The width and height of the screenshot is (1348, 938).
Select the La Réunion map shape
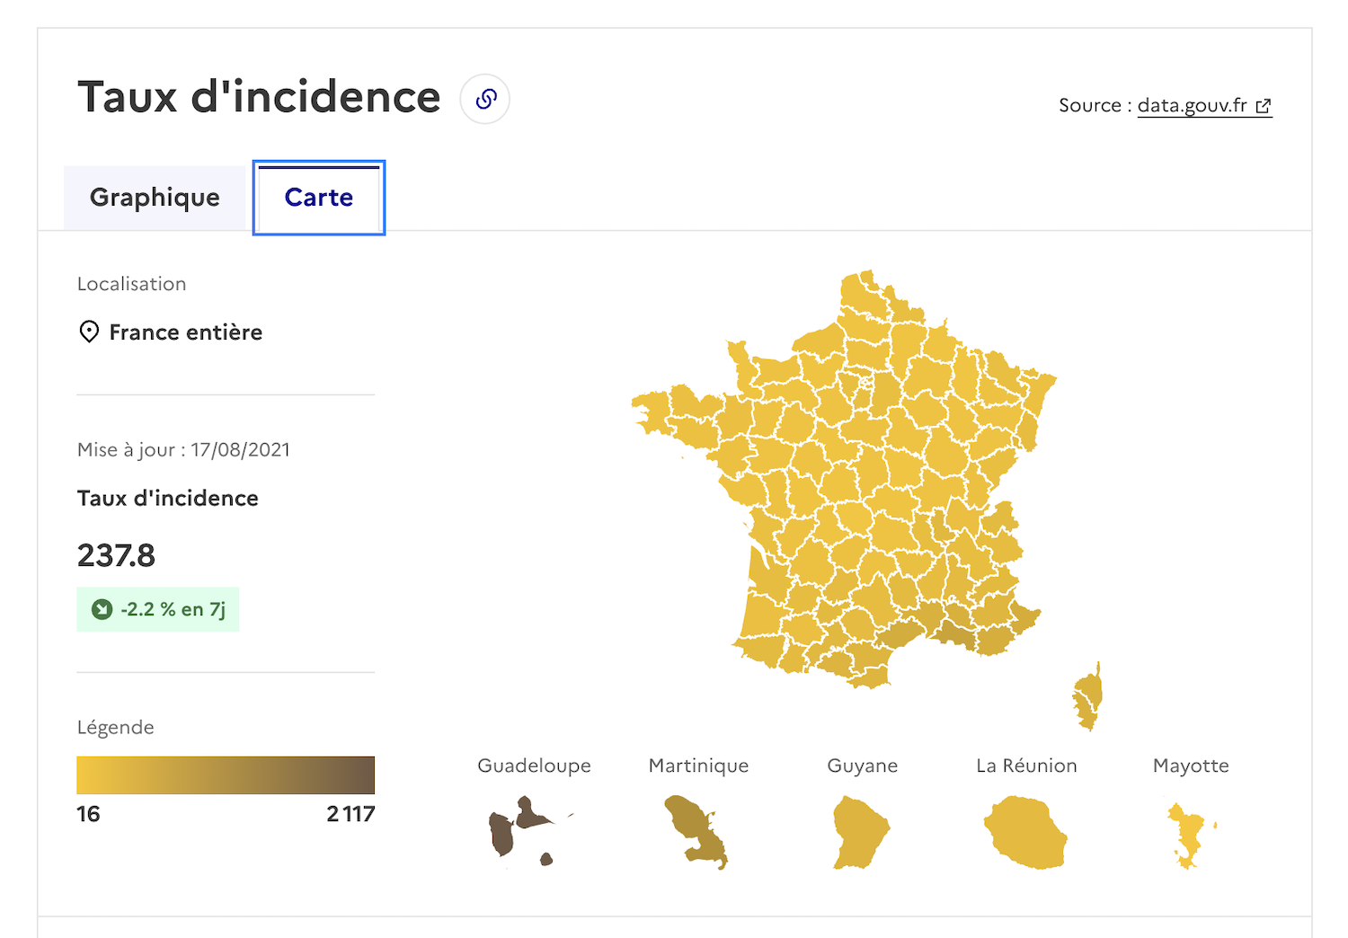(x=1026, y=832)
